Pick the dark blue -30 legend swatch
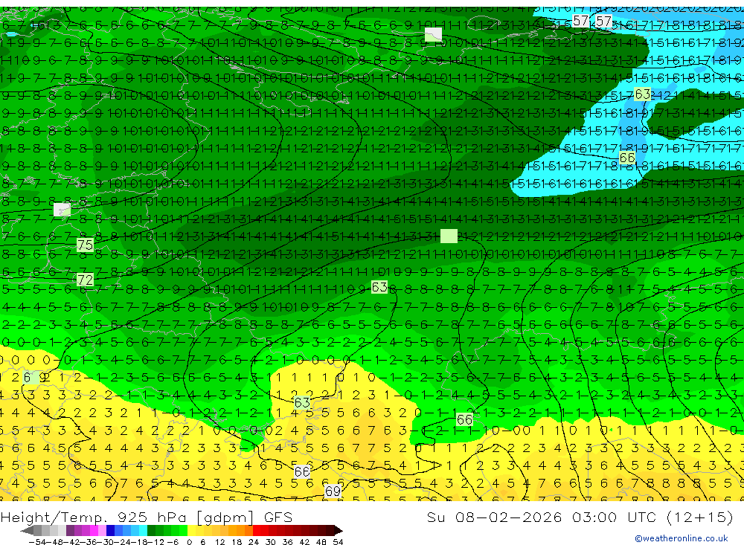This screenshot has width=744, height=545. (110, 530)
